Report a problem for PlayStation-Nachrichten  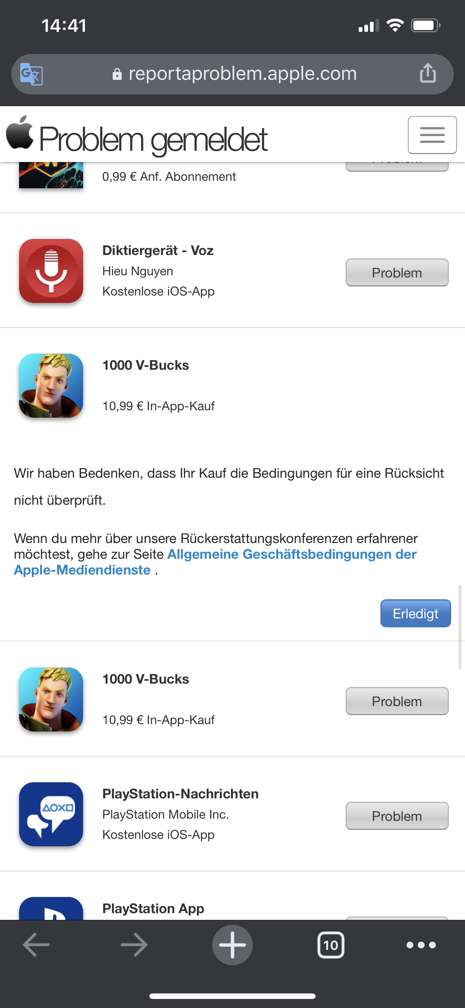point(397,816)
